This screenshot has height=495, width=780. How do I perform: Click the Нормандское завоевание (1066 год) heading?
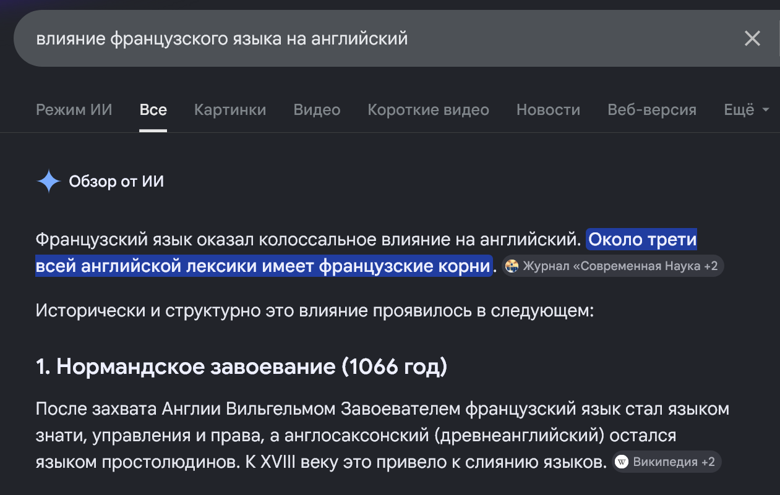tap(241, 367)
